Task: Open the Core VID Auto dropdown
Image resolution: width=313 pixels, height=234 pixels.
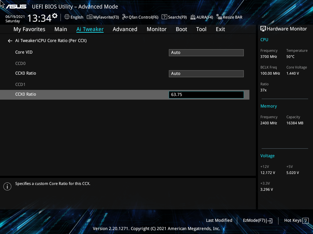Action: (x=206, y=52)
